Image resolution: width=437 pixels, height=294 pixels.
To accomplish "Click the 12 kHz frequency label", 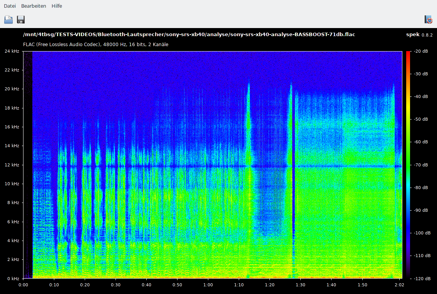I will [x=12, y=165].
